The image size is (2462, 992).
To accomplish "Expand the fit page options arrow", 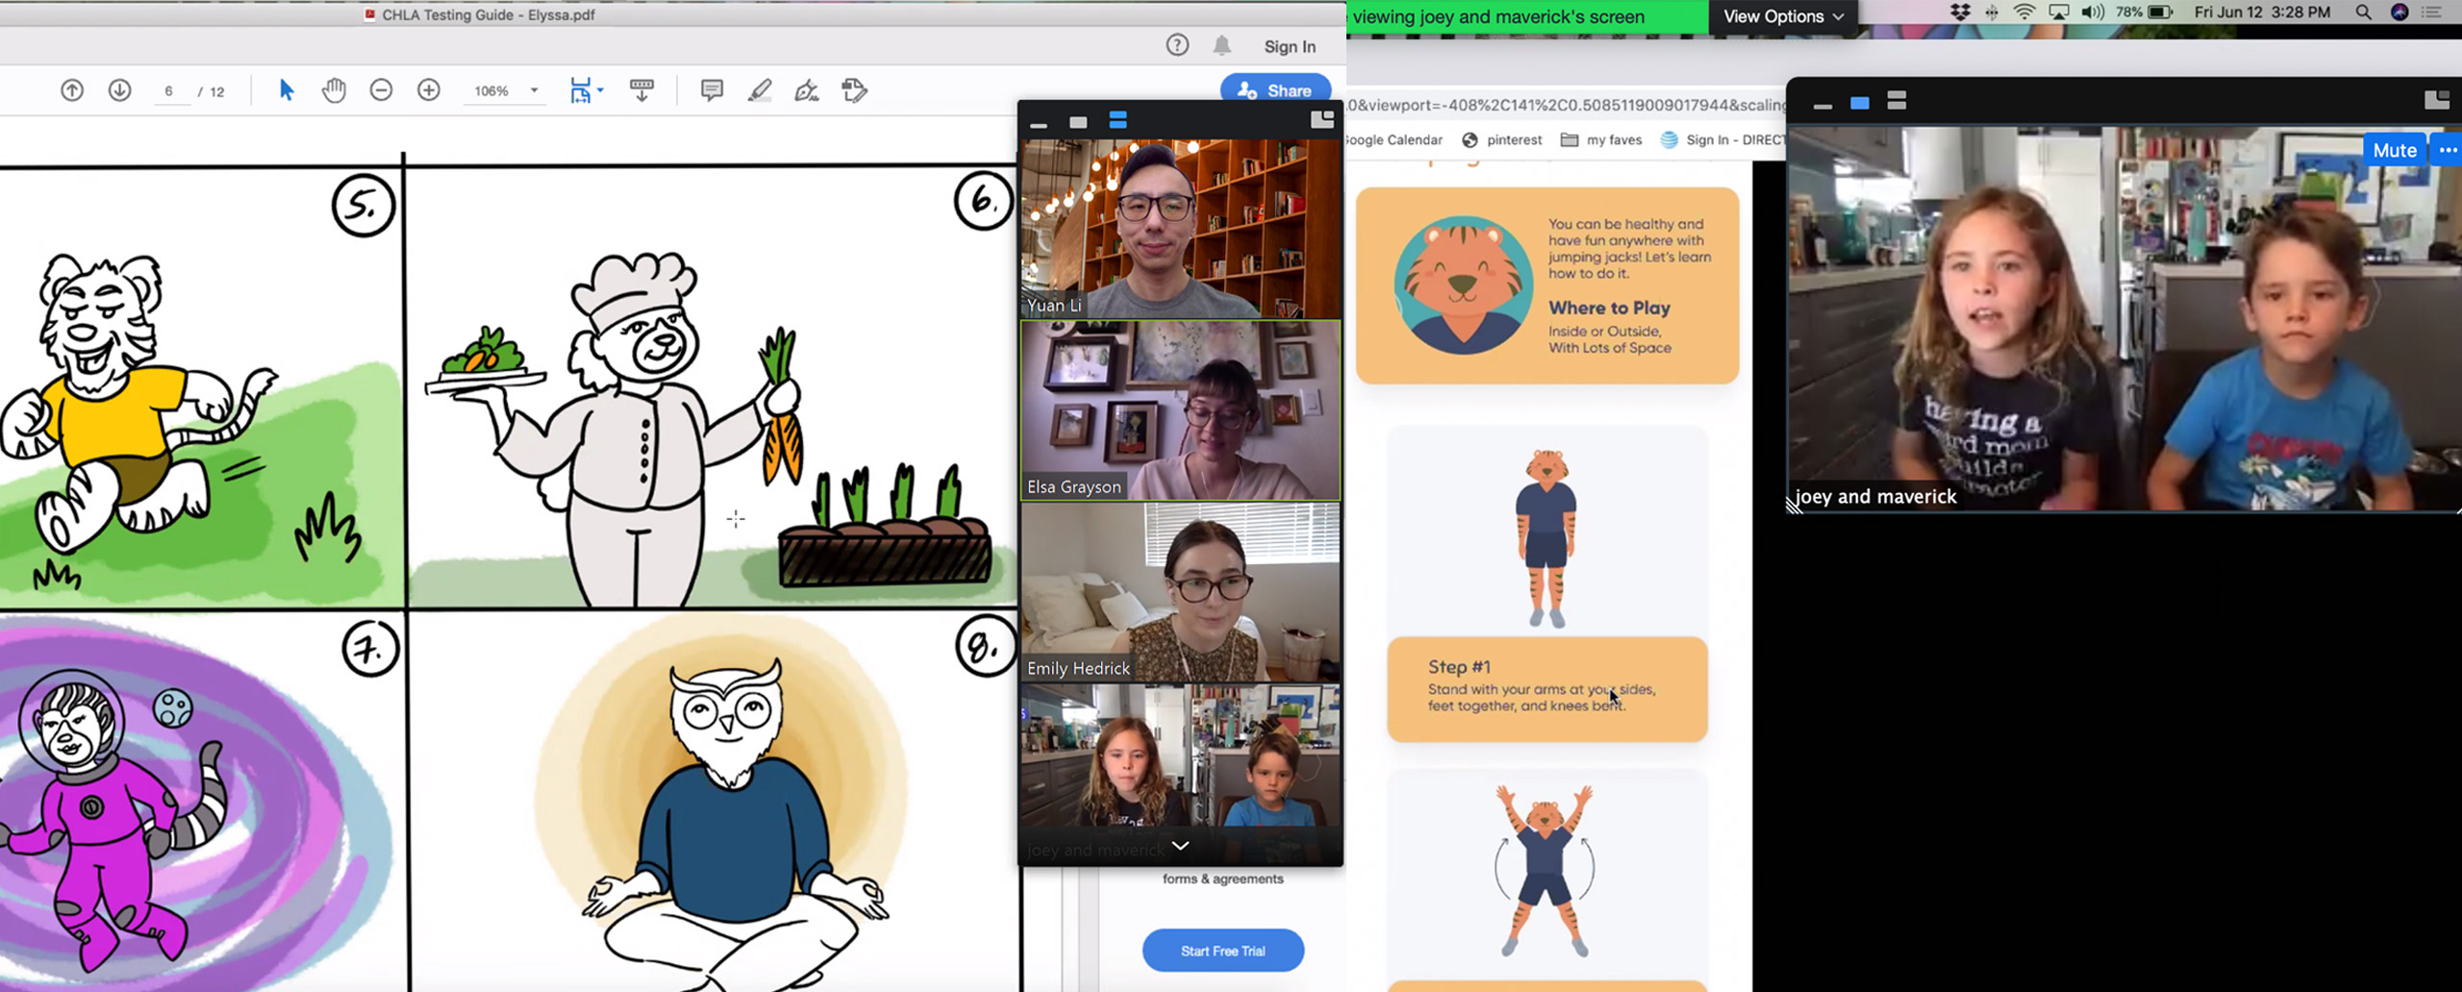I will pyautogui.click(x=600, y=90).
